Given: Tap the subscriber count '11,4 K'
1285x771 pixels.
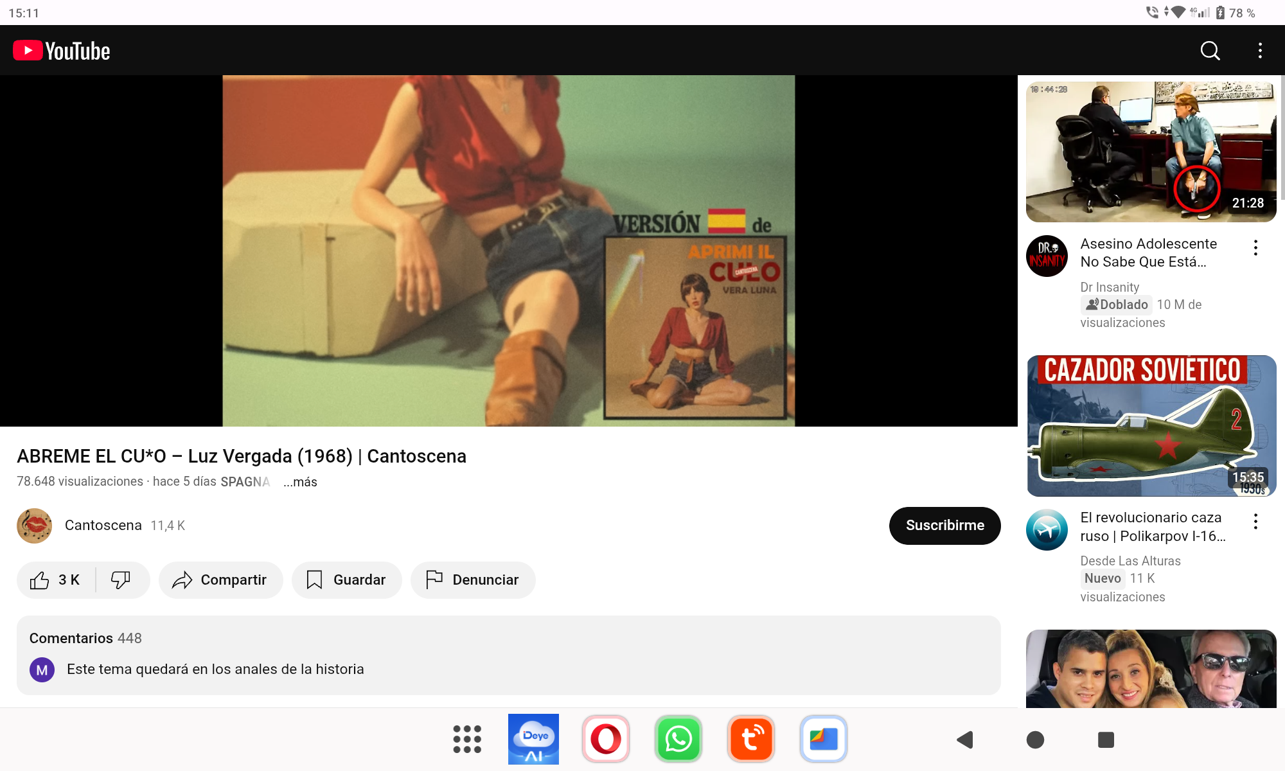Looking at the screenshot, I should click(x=168, y=526).
